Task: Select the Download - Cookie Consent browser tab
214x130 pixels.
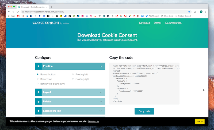Action: (33, 7)
